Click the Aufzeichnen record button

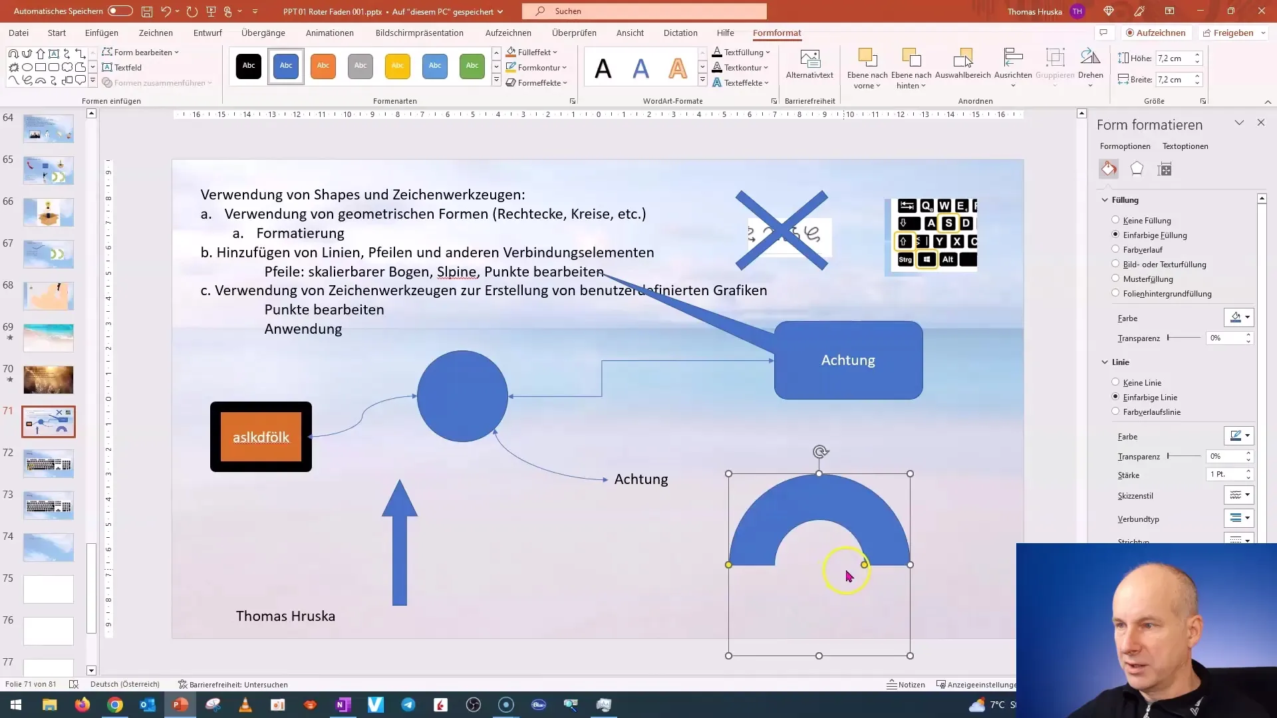click(x=1155, y=33)
